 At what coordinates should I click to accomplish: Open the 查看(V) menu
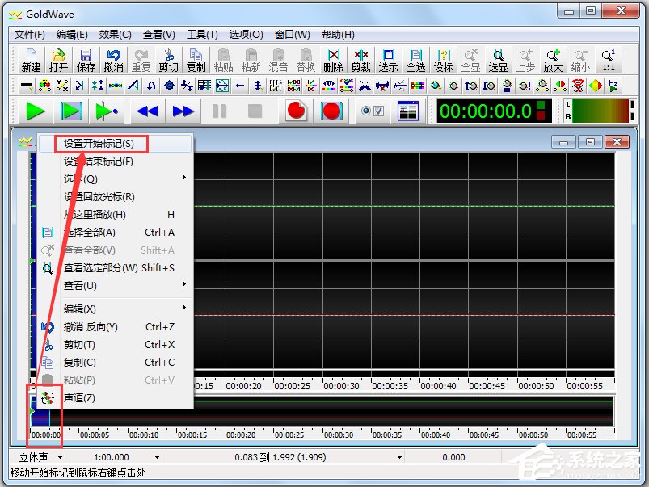pos(159,35)
